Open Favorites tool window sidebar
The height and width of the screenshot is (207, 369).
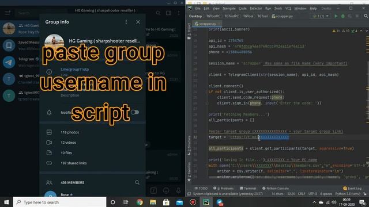pyautogui.click(x=189, y=172)
